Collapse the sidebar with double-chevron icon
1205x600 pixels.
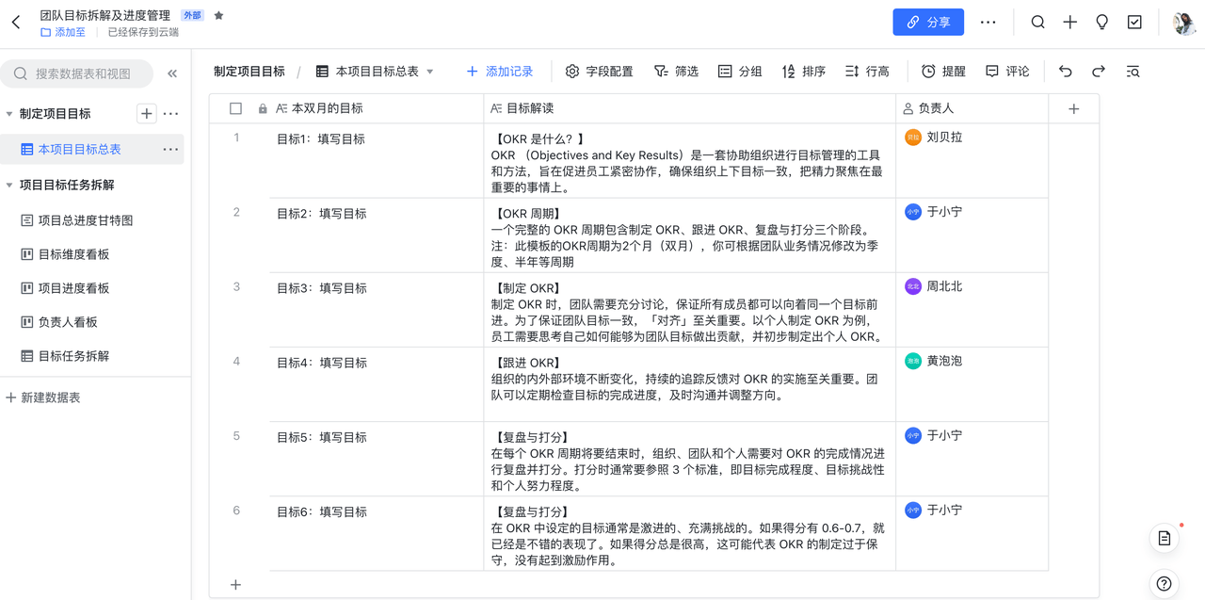coord(172,73)
